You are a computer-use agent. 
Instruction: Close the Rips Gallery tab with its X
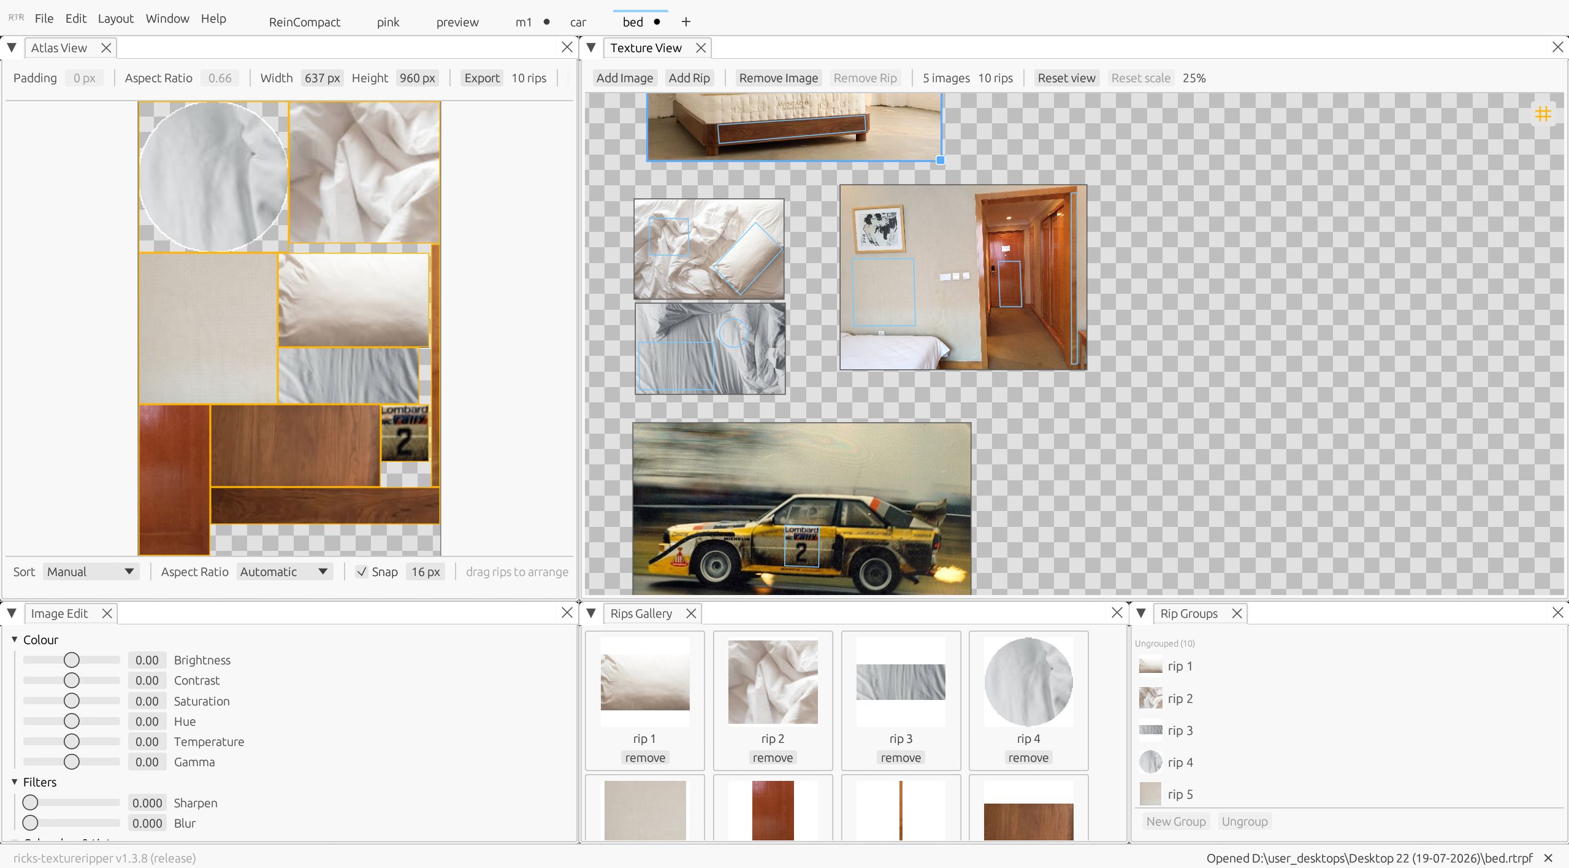(691, 613)
